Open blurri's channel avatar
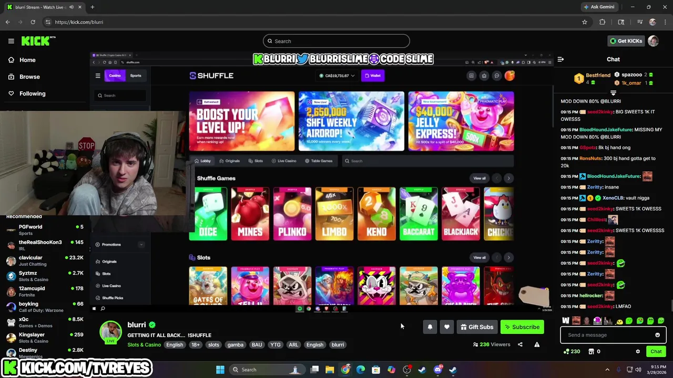The width and height of the screenshot is (673, 378). tap(111, 333)
